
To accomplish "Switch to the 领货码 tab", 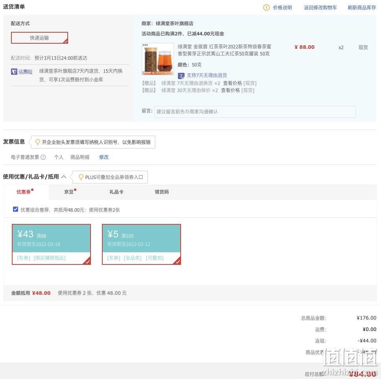I will pos(162,192).
